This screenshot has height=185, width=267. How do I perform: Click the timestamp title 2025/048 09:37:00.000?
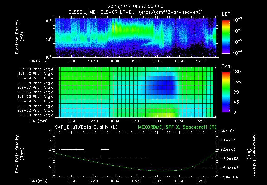click(136, 7)
